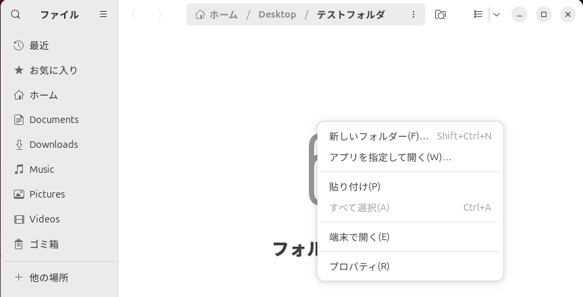Click the search magnifier icon

click(x=16, y=14)
